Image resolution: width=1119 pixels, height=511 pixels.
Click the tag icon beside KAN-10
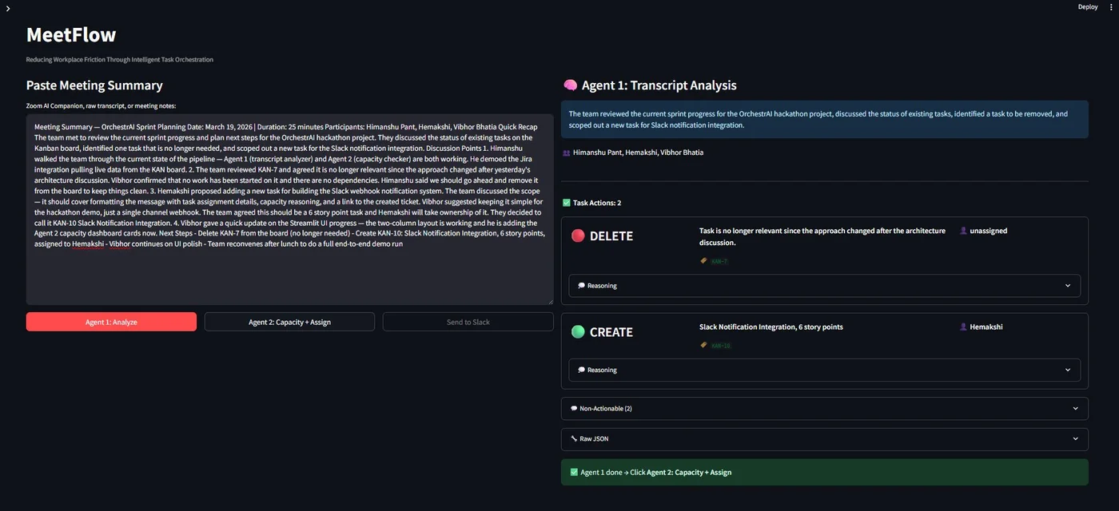(703, 345)
